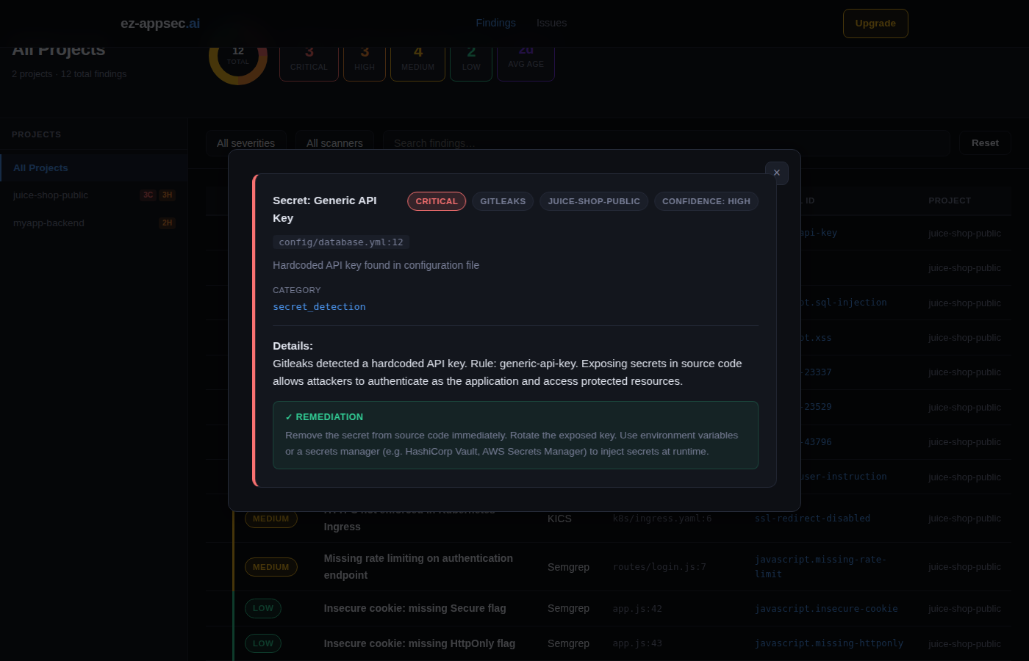Click the LOW badge for missing Secure flag

pos(263,608)
